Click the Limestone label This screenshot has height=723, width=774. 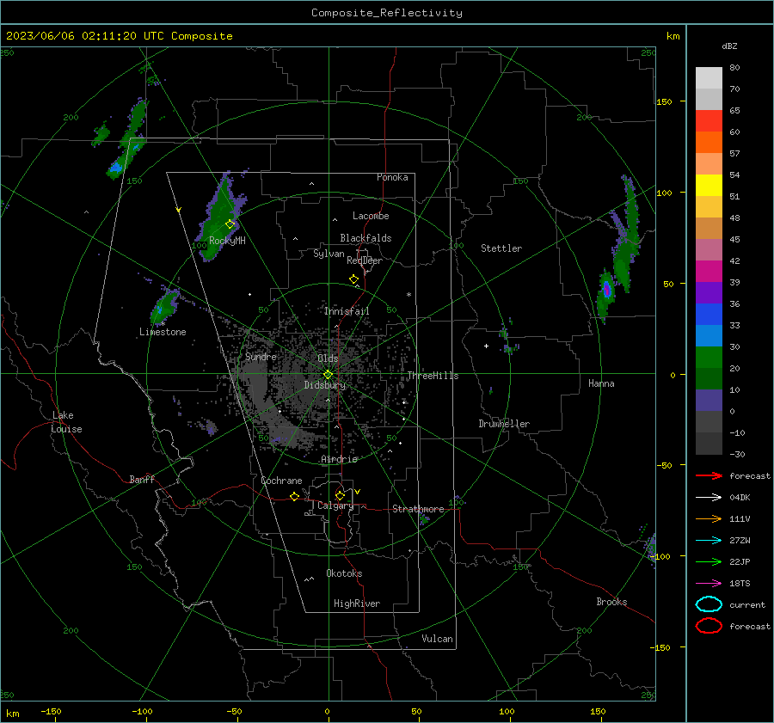[163, 332]
